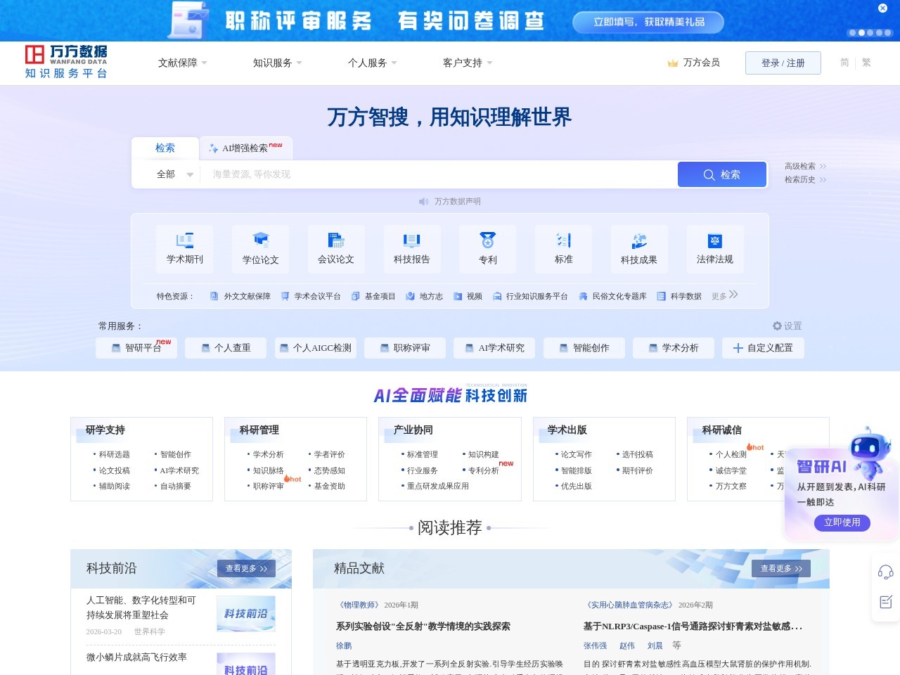Open the 专利 (Patents) resource icon
Screen dimensions: 900x675
[x=487, y=248]
